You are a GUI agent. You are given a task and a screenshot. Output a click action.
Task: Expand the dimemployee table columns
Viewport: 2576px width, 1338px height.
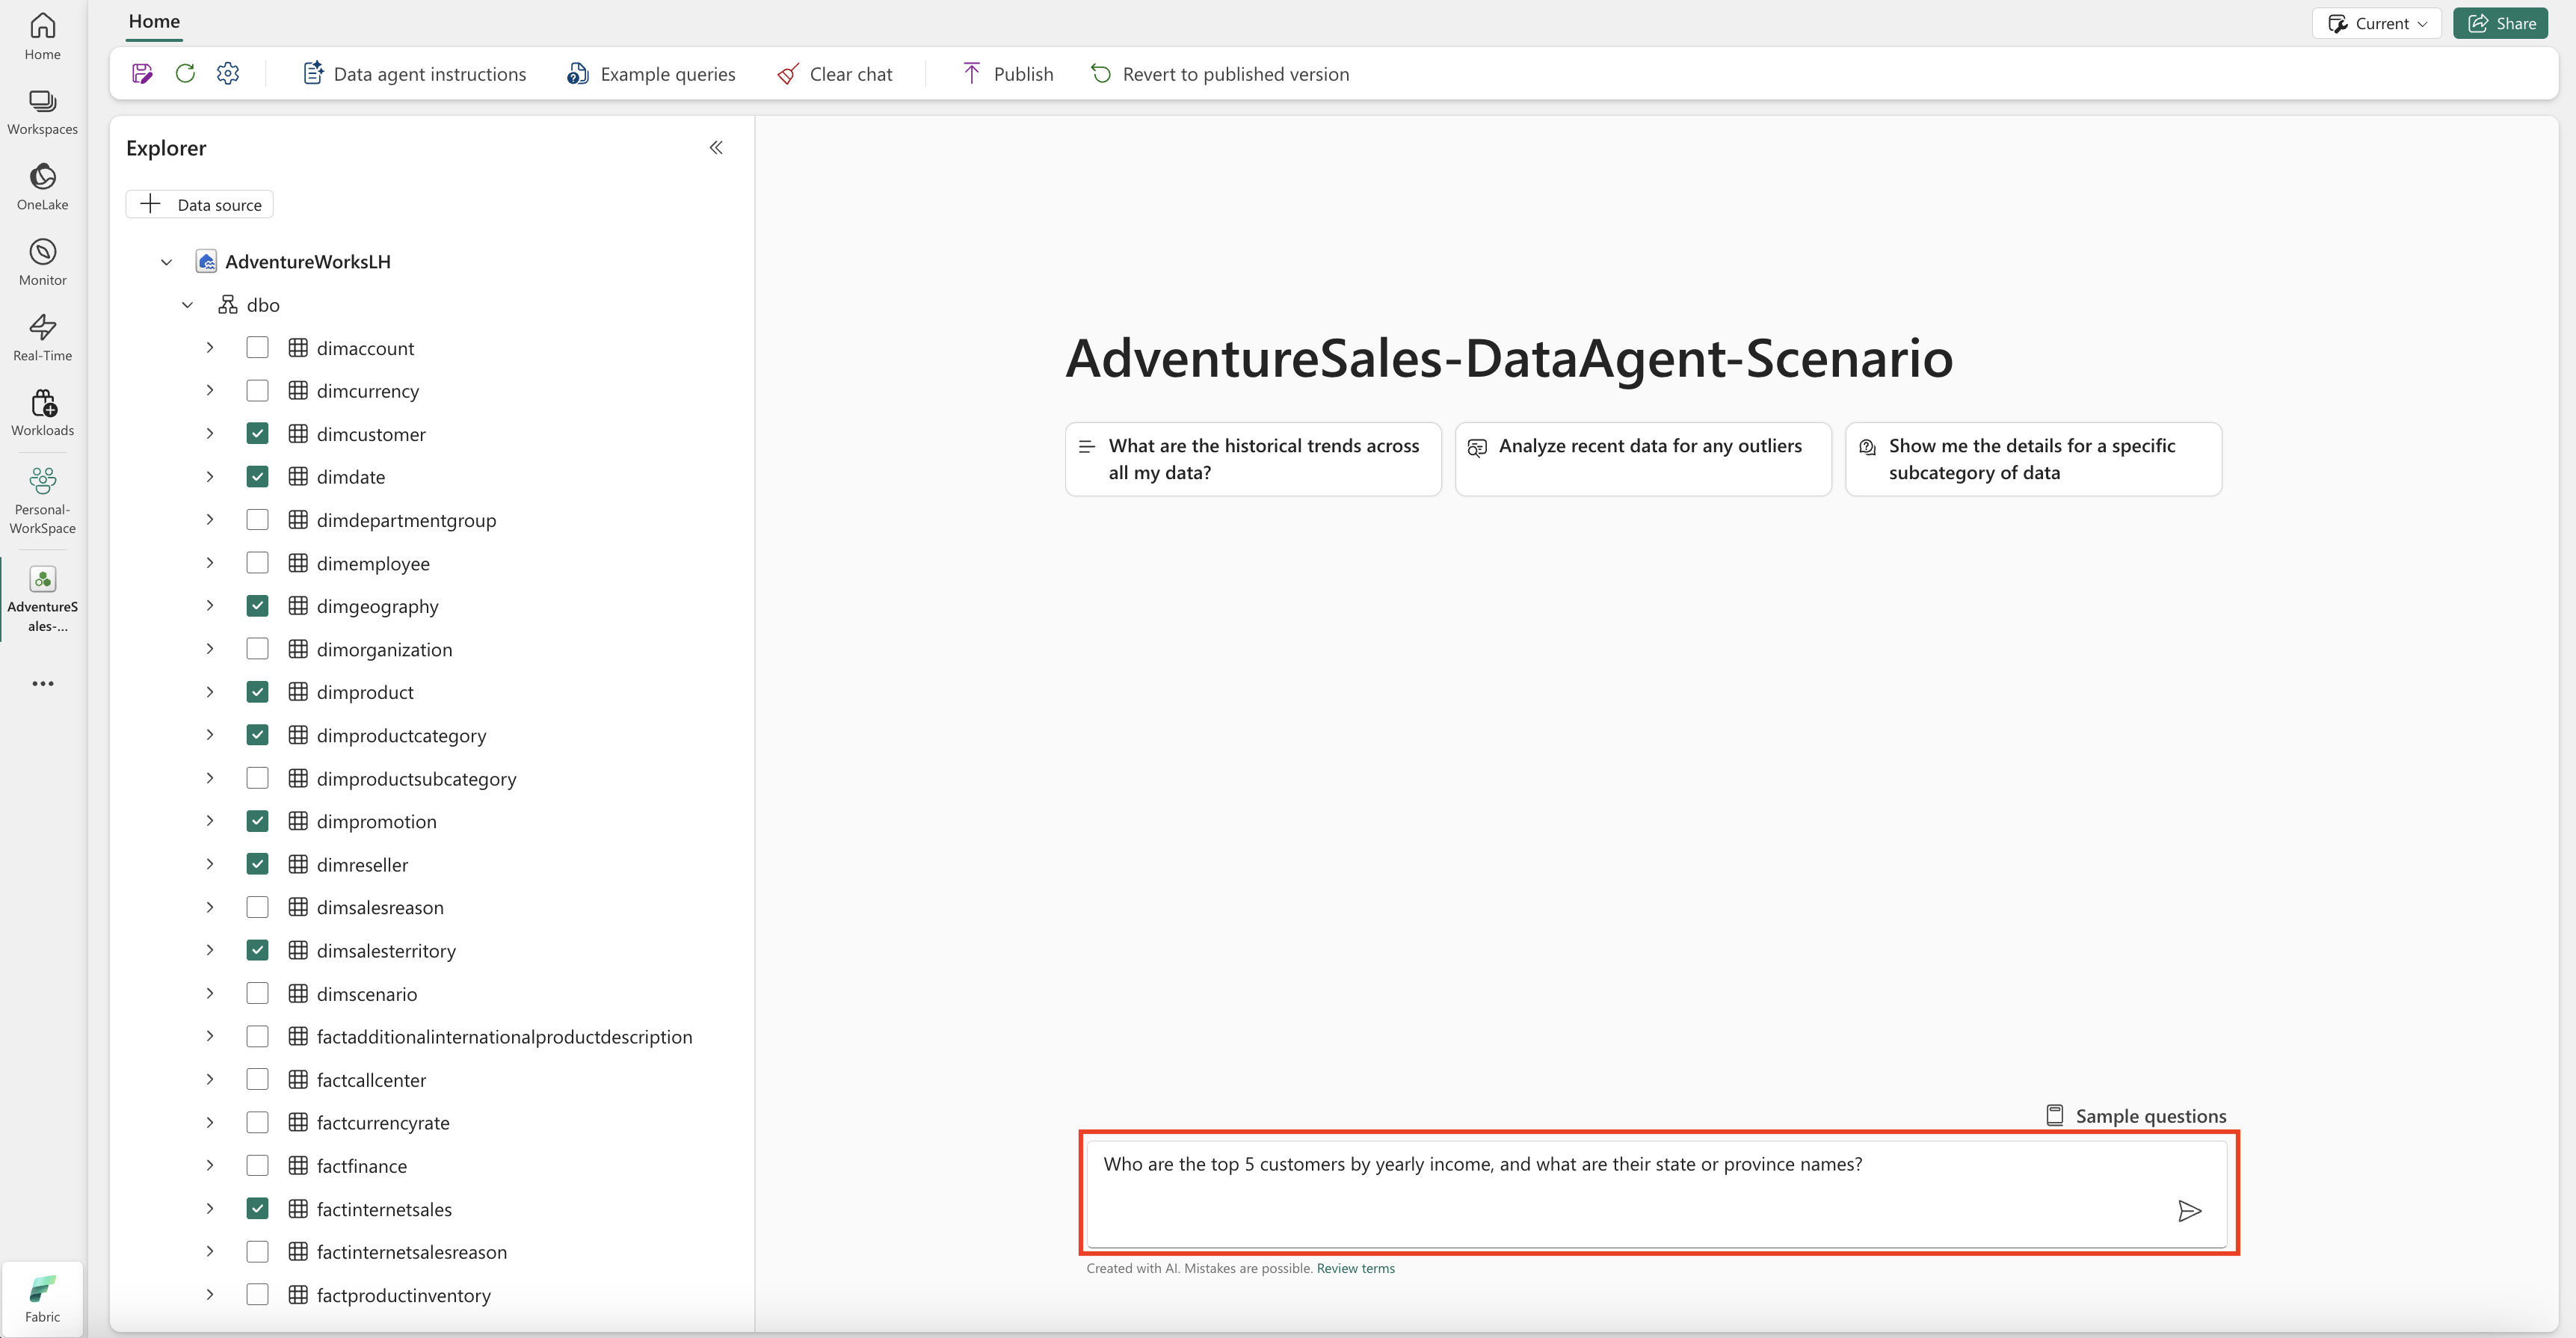coord(209,563)
